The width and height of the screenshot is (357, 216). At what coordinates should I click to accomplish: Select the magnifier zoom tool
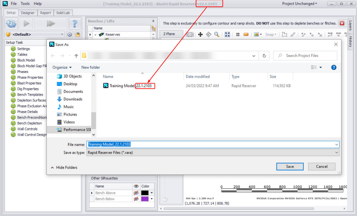coord(217,34)
